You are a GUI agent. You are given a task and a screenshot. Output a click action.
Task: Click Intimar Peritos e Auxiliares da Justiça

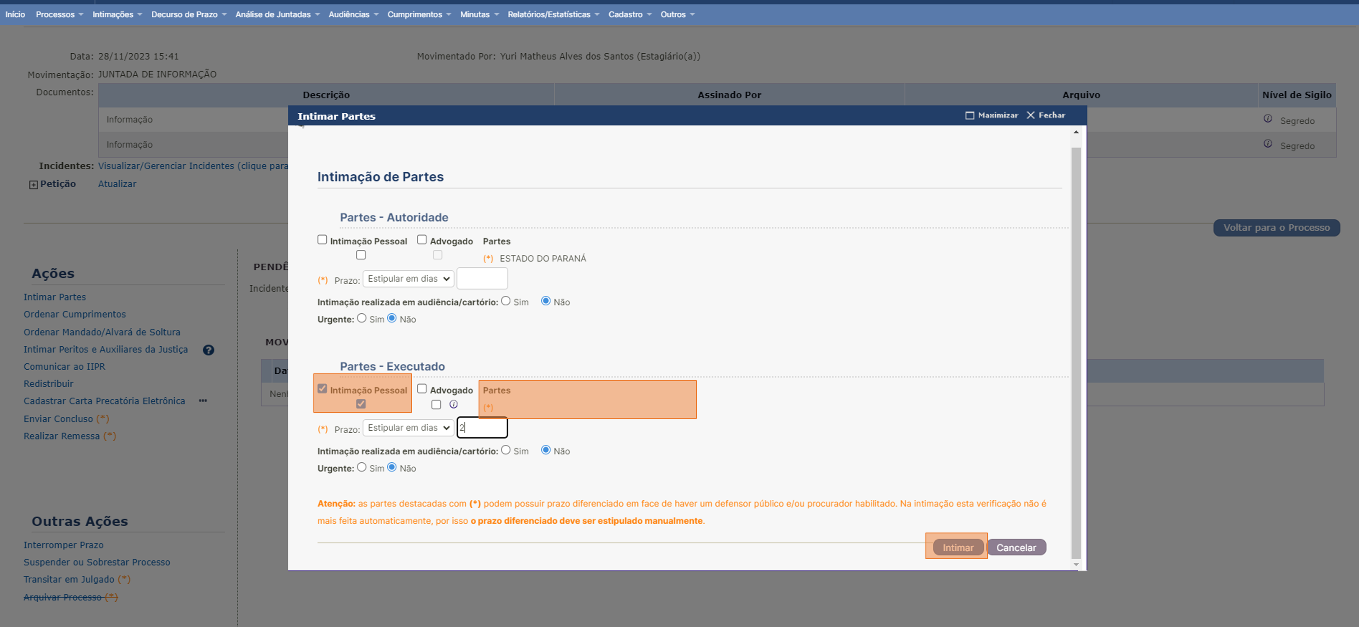106,350
